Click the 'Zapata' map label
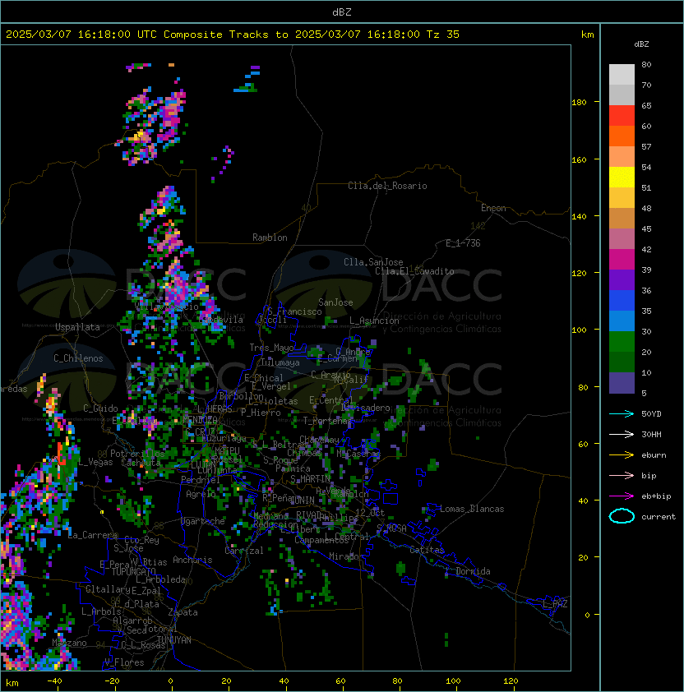The width and height of the screenshot is (684, 692). point(183,612)
